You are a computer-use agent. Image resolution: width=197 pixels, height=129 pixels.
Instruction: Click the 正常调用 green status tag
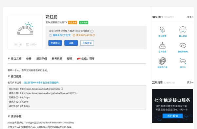pos(84,23)
